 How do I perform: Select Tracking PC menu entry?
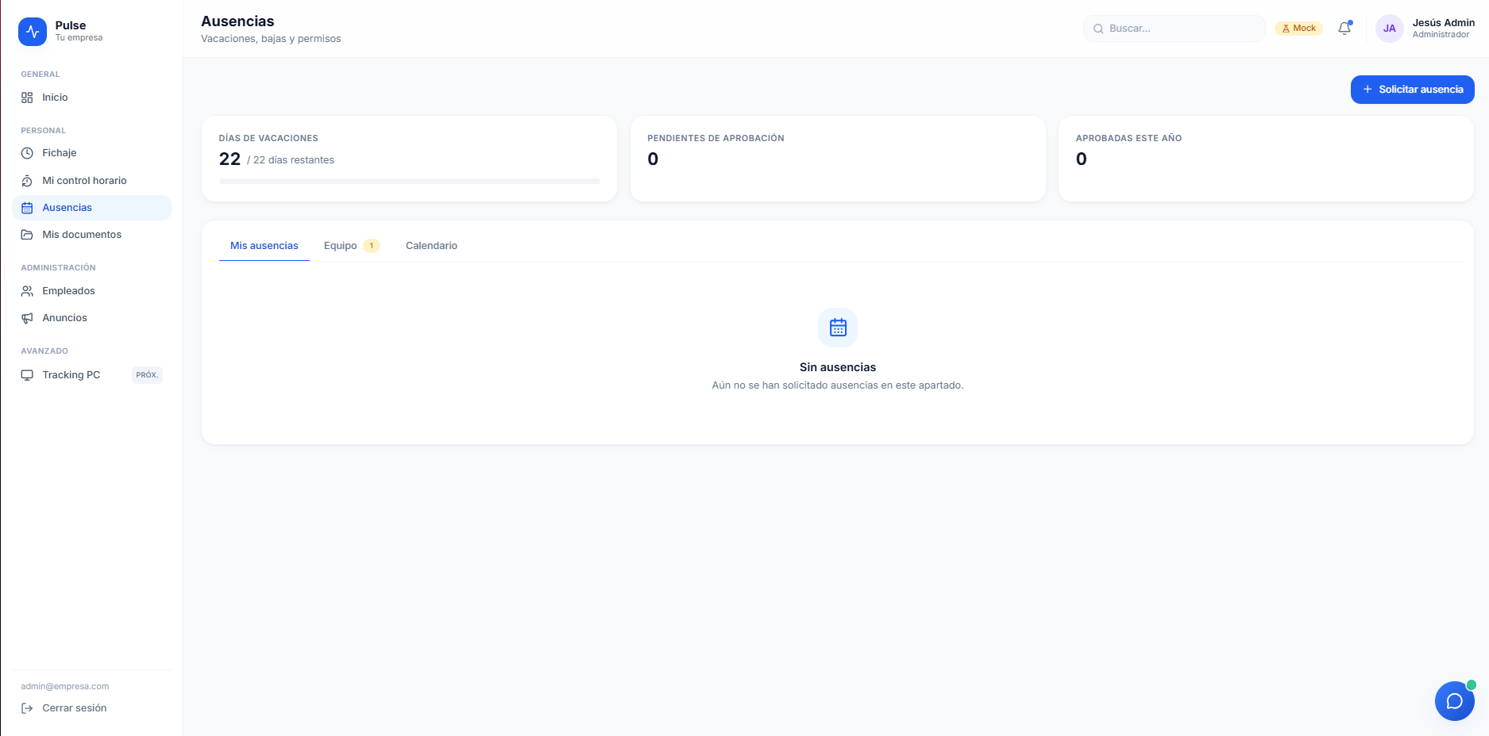click(x=92, y=375)
